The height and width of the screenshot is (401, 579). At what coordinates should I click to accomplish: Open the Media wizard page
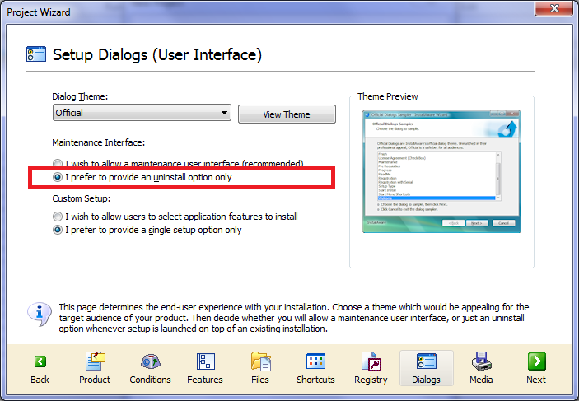pyautogui.click(x=481, y=368)
